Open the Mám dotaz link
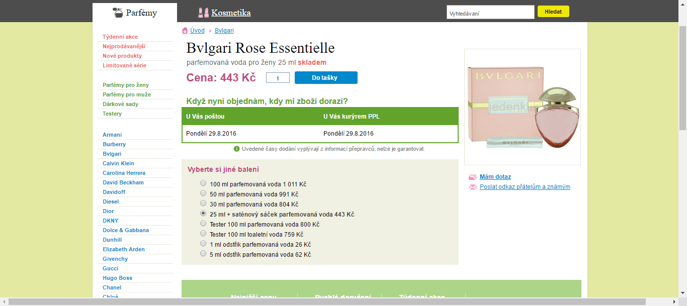 [495, 177]
